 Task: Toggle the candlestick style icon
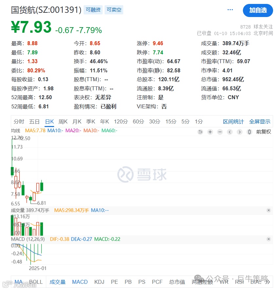tap(249, 132)
